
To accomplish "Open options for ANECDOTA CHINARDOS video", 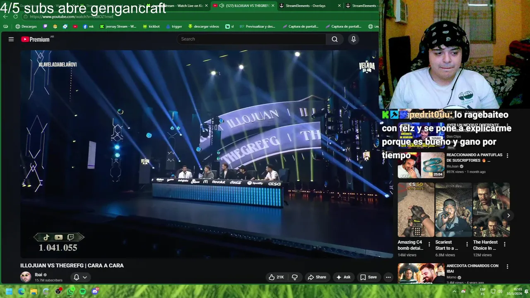I will click(507, 267).
